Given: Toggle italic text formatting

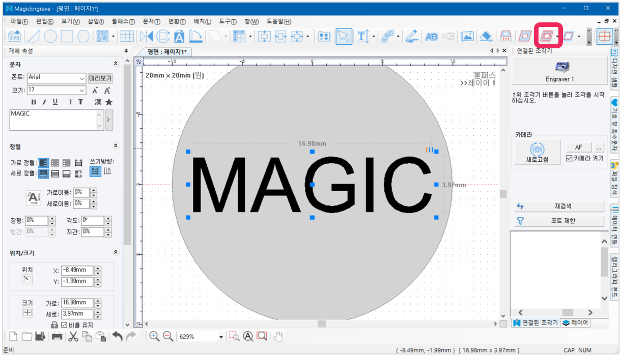Looking at the screenshot, I should pyautogui.click(x=44, y=102).
